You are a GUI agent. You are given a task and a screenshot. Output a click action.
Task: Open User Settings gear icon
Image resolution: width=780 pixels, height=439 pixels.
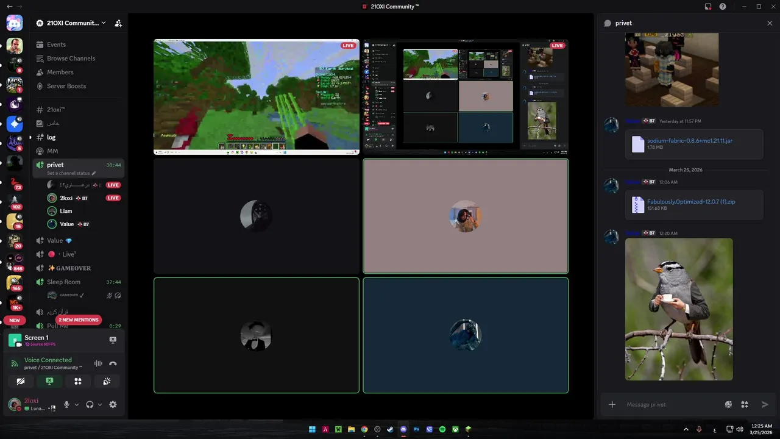tap(113, 404)
